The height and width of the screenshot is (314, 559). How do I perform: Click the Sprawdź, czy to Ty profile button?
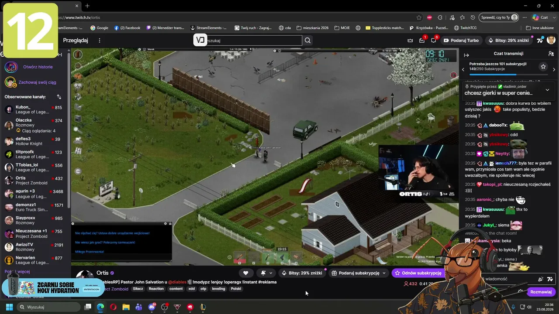[x=499, y=17]
